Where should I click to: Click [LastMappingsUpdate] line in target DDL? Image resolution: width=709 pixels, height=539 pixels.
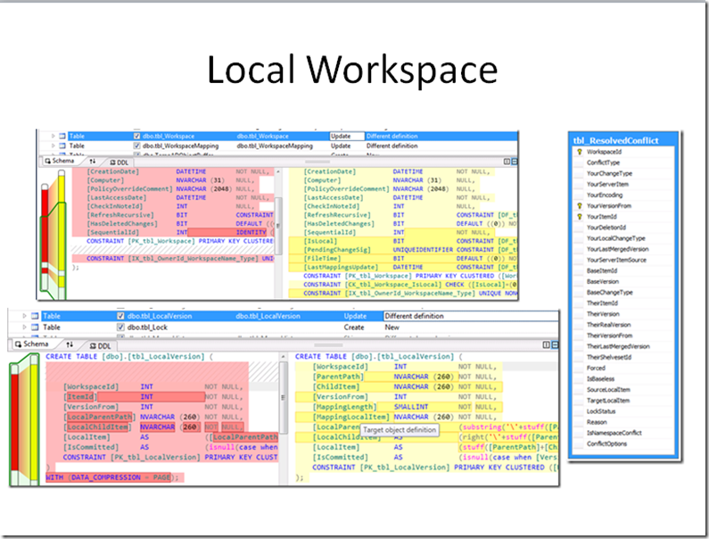click(x=403, y=267)
